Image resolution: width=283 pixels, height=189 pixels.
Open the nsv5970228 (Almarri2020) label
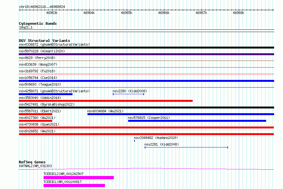pos(42,51)
